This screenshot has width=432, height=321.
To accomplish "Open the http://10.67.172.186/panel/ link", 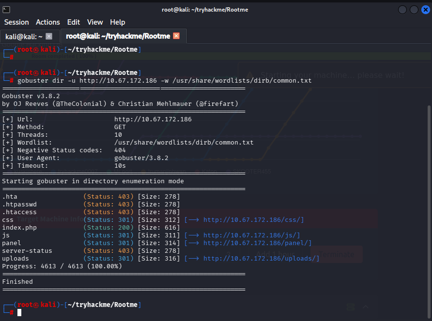I will pos(257,243).
